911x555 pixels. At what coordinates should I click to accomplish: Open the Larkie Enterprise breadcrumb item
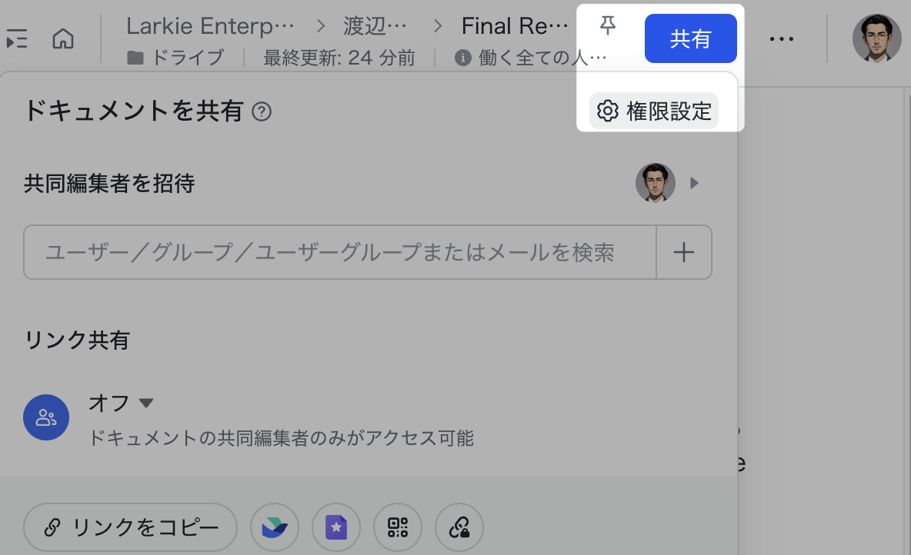pos(210,26)
